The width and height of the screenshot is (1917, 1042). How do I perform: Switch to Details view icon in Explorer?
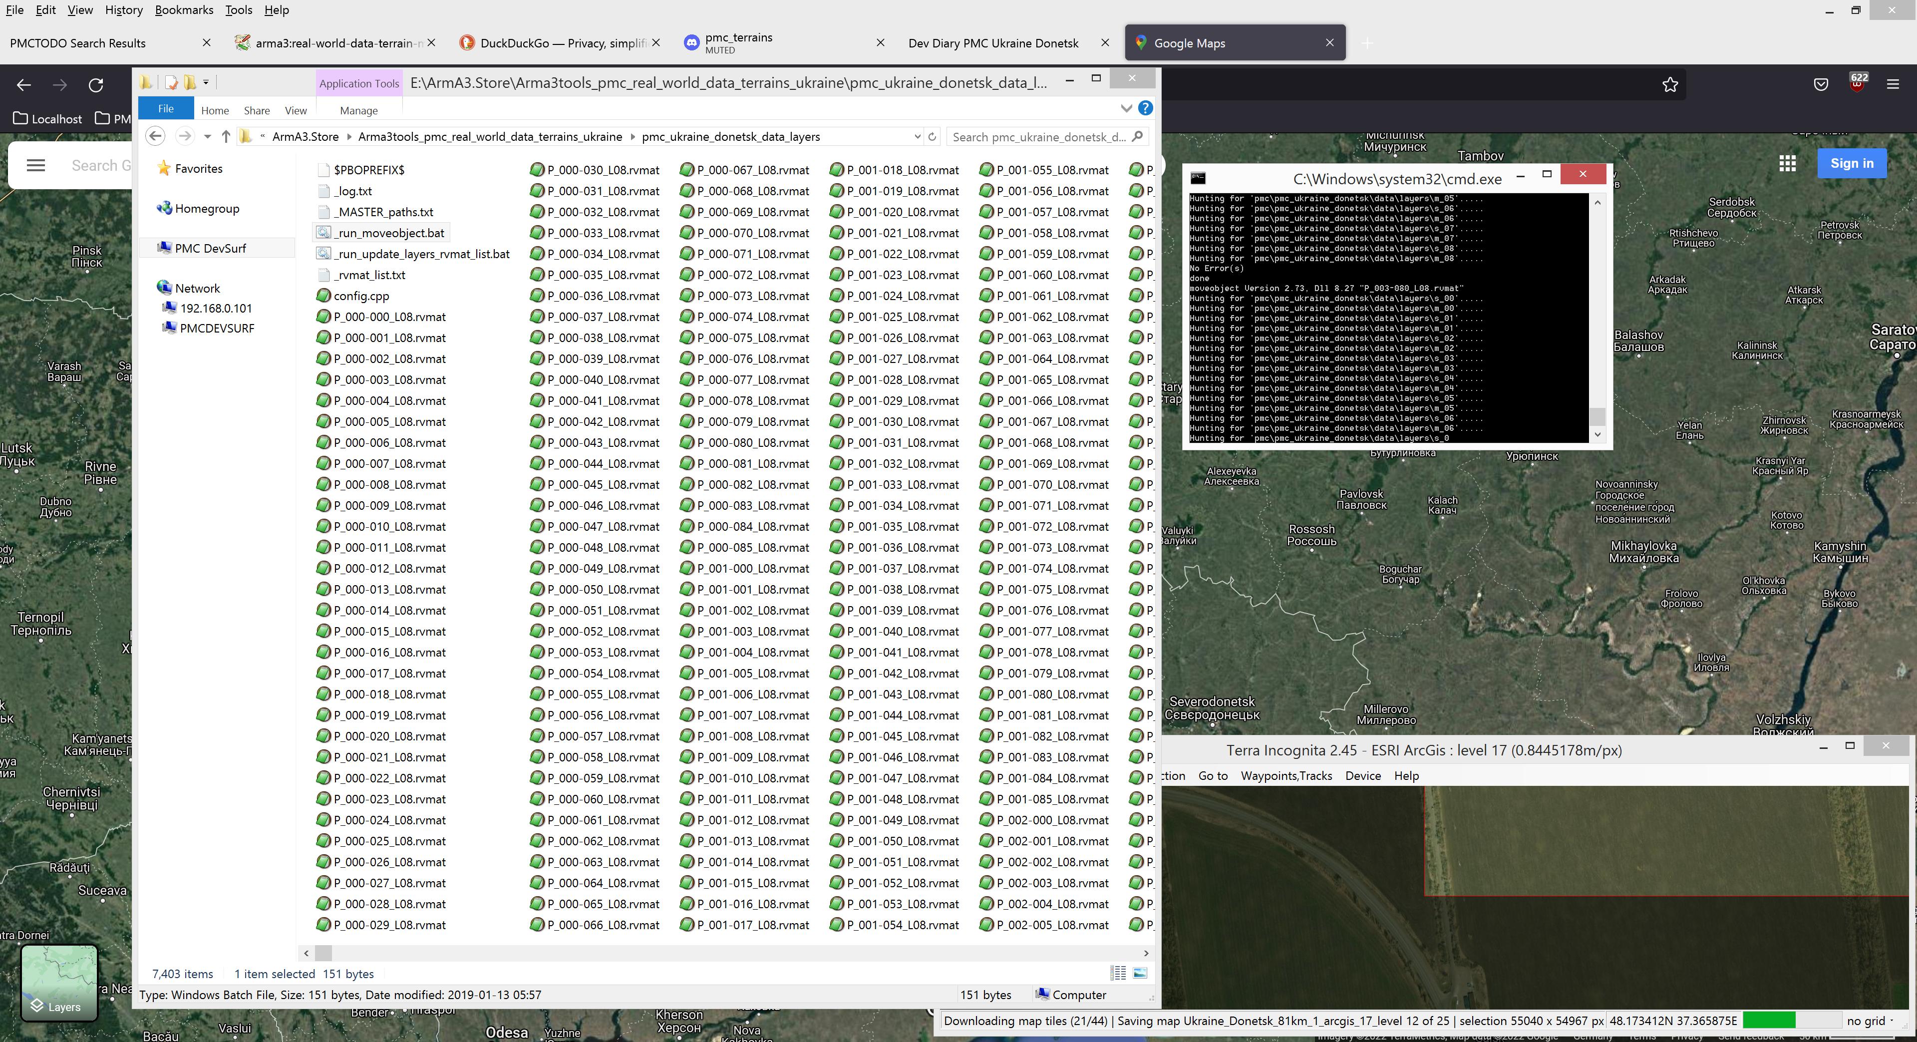1118,973
